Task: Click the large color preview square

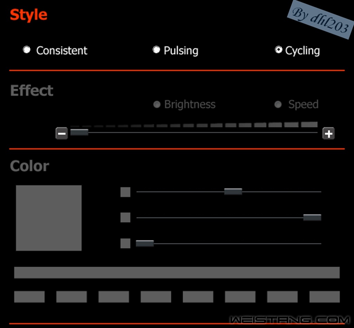Action: click(49, 218)
